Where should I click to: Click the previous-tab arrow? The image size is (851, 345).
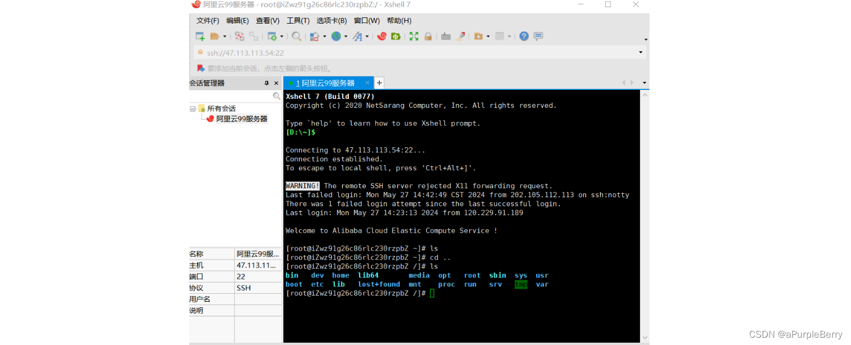[x=624, y=83]
